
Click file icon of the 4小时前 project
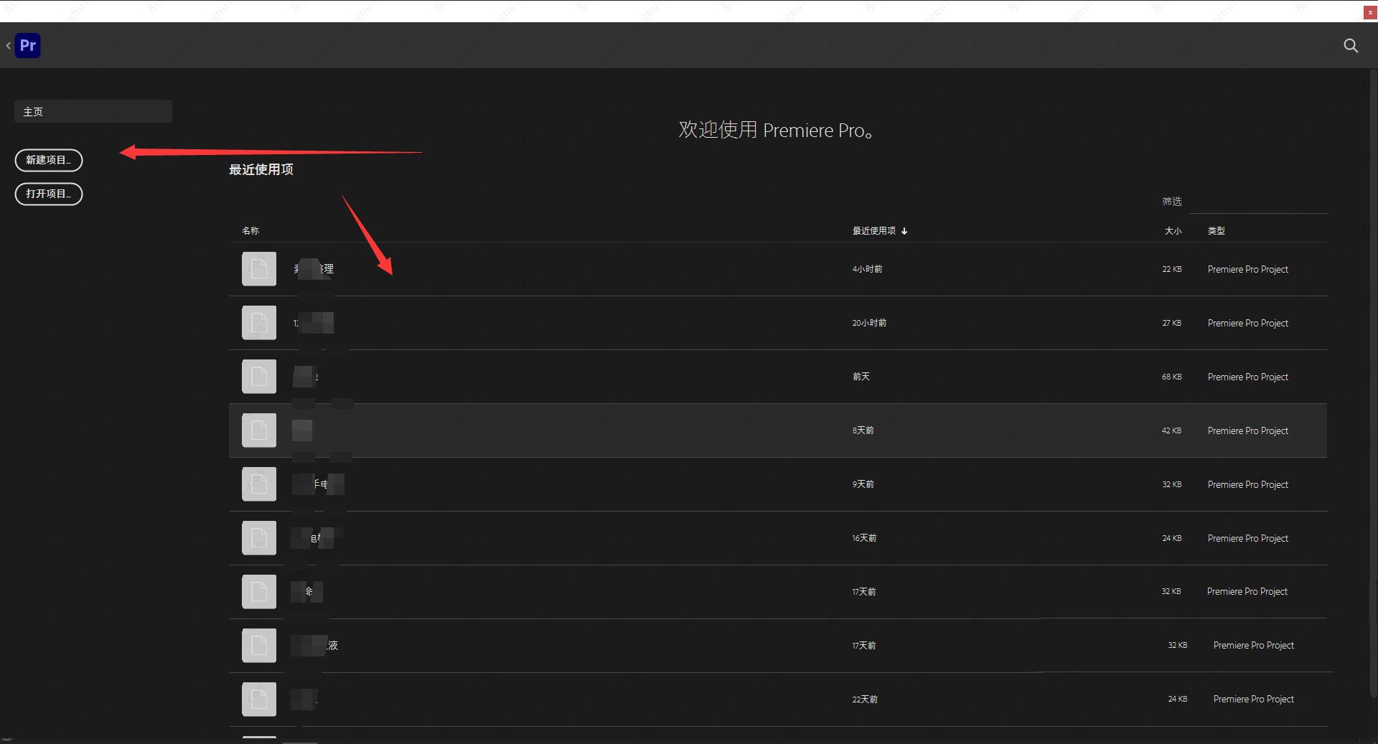[x=259, y=269]
